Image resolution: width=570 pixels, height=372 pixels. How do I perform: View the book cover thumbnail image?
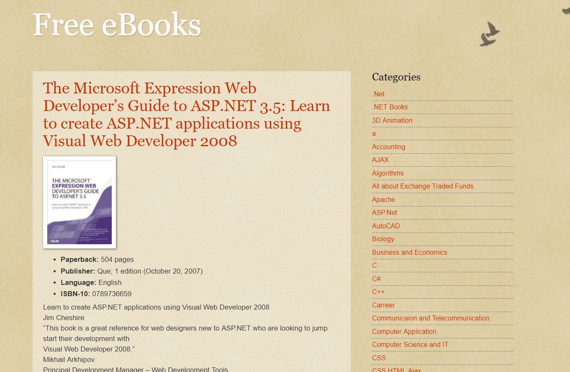[80, 202]
